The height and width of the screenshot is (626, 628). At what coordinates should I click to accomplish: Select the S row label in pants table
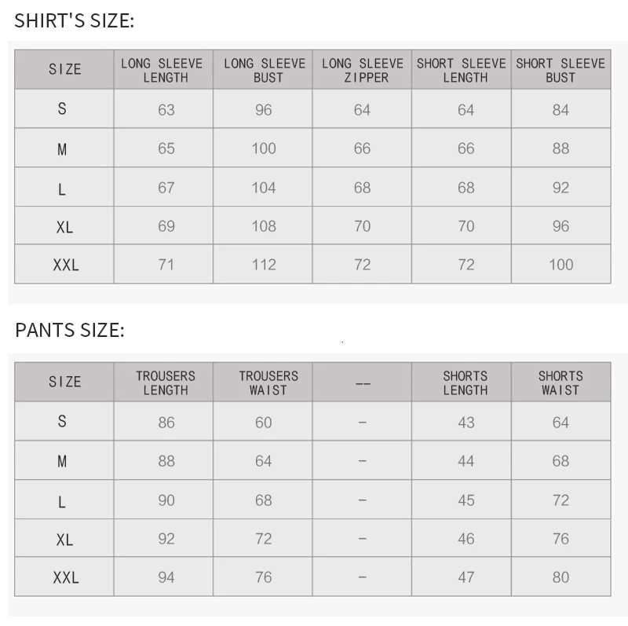(x=62, y=421)
